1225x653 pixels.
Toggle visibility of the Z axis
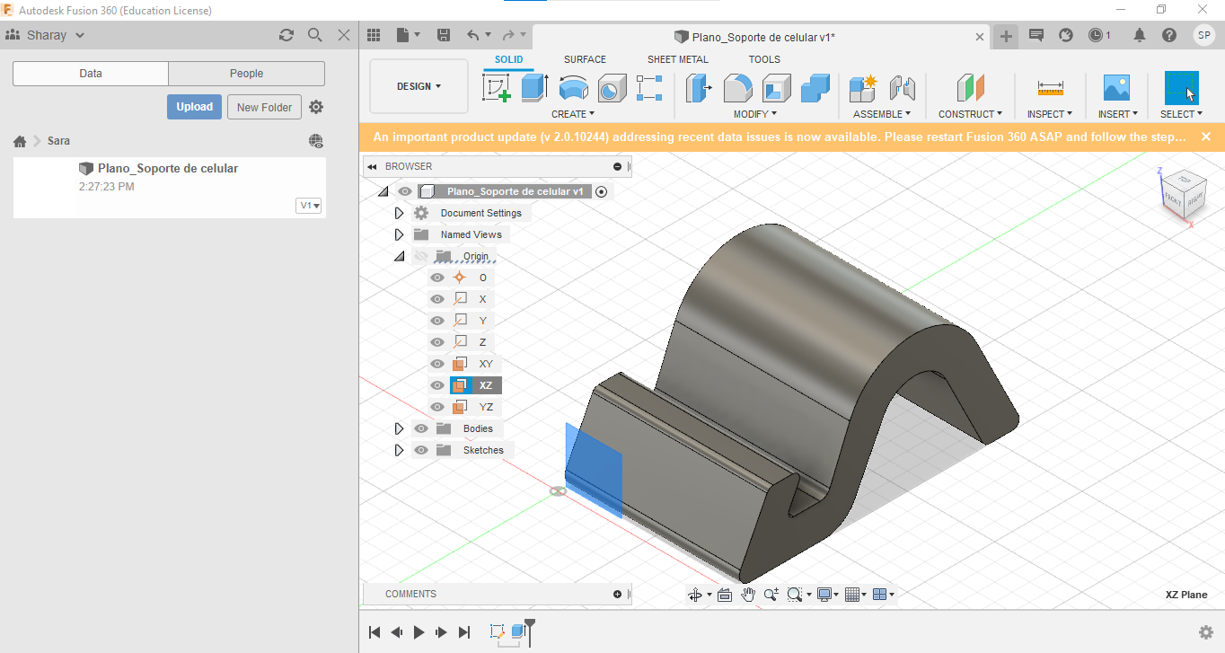click(x=437, y=342)
